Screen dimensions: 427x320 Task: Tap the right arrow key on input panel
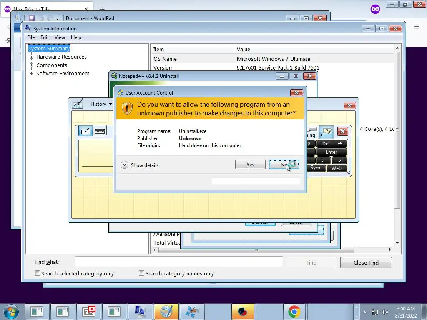tap(339, 160)
